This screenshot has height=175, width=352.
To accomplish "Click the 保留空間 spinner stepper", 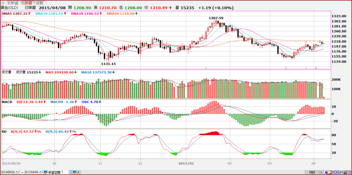I will 70,172.
